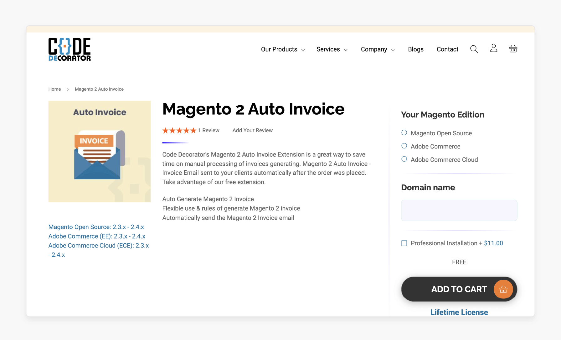Click 'Magento Open Source: 2.3.x - 2.4.x' text

[96, 227]
